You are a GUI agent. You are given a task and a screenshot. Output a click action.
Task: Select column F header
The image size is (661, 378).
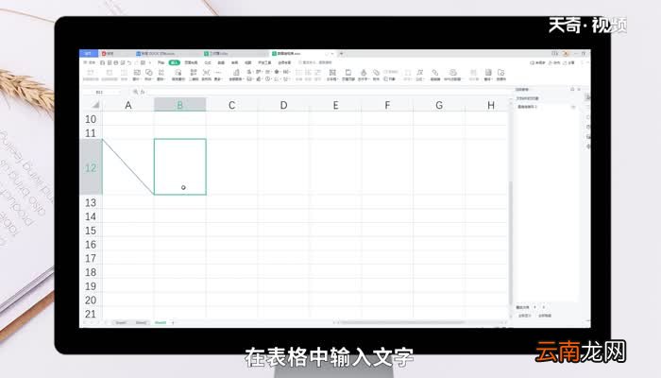[387, 105]
